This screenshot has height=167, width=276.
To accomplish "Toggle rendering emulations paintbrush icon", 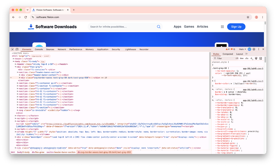I will pos(256,58).
